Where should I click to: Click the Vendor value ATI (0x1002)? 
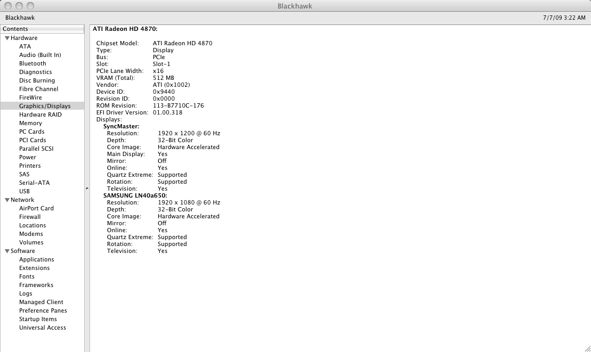tap(171, 85)
